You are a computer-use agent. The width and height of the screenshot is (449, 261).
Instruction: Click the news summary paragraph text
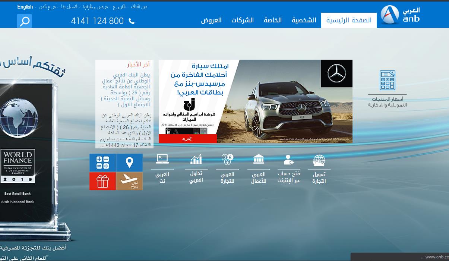coord(126,130)
